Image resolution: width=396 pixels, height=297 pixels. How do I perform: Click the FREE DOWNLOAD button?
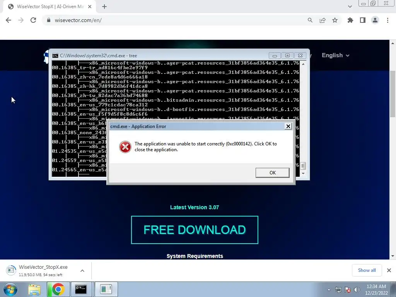point(195,230)
